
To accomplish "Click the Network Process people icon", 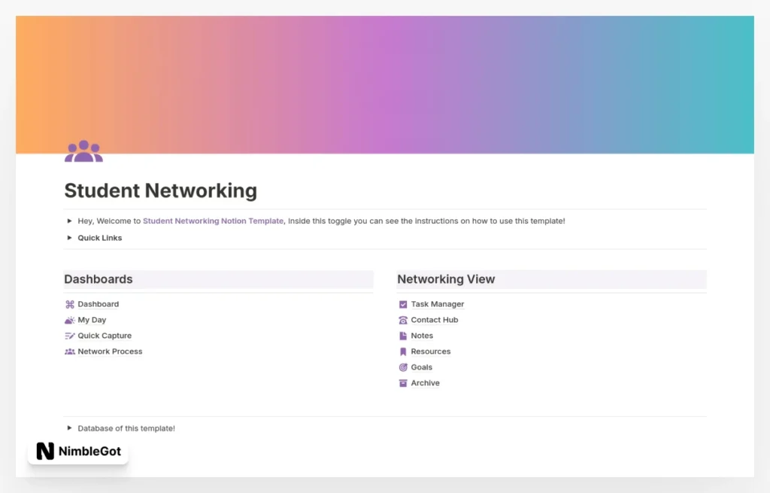I will point(70,351).
